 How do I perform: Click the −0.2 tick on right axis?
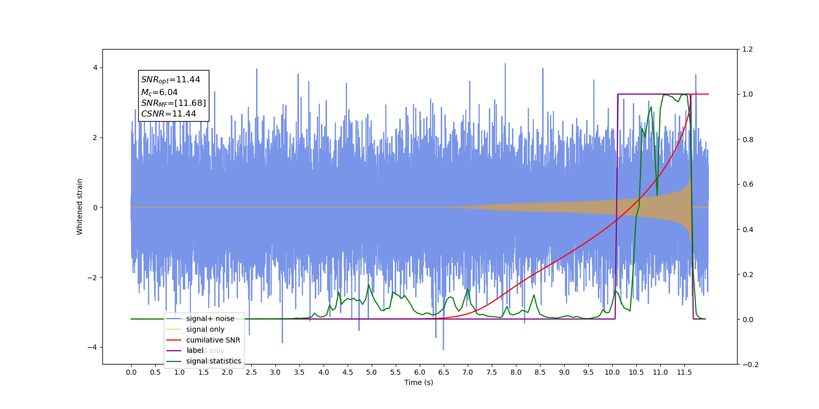(x=750, y=365)
